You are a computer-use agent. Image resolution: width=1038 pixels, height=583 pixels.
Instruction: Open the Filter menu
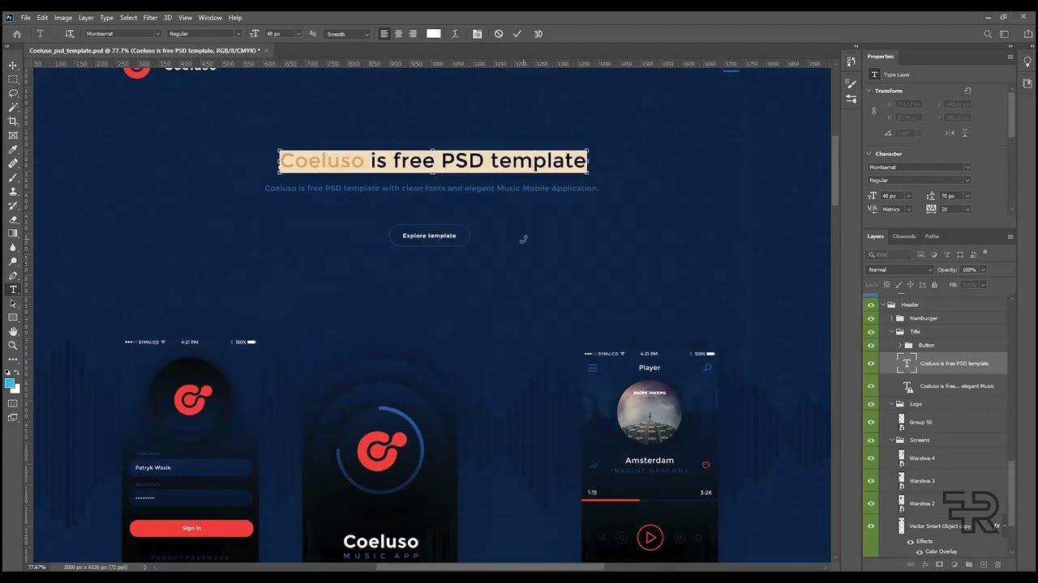click(151, 17)
